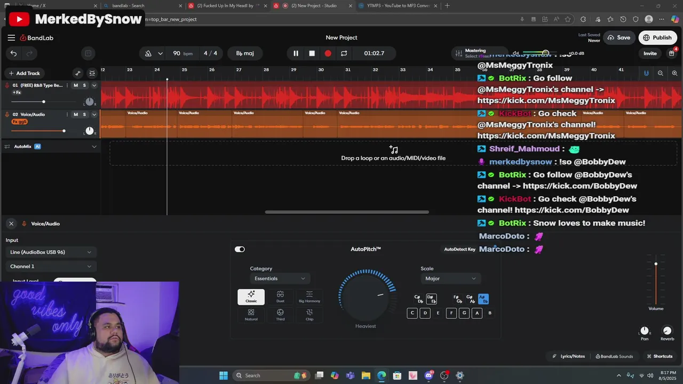Click the timeline zoom in magnifier
This screenshot has width=683, height=384.
674,73
